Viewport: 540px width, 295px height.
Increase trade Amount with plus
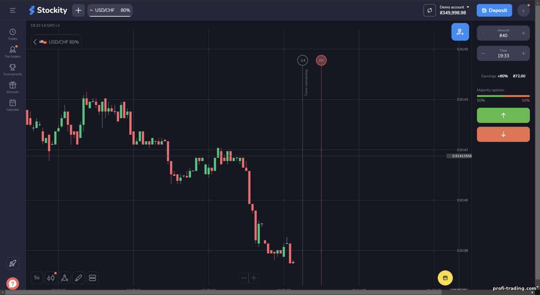(523, 33)
